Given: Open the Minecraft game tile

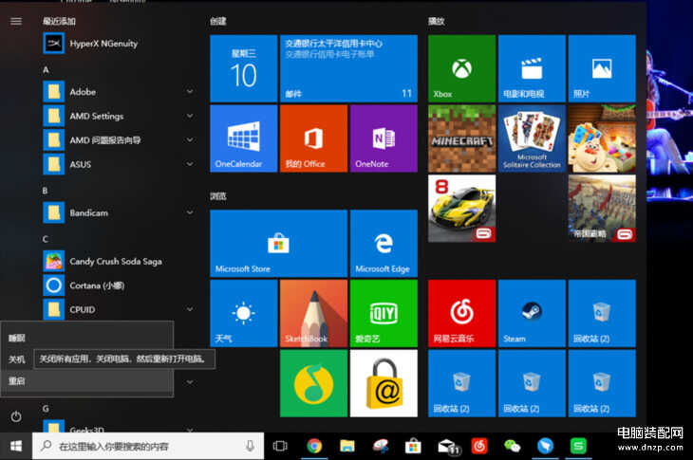Looking at the screenshot, I should (461, 138).
